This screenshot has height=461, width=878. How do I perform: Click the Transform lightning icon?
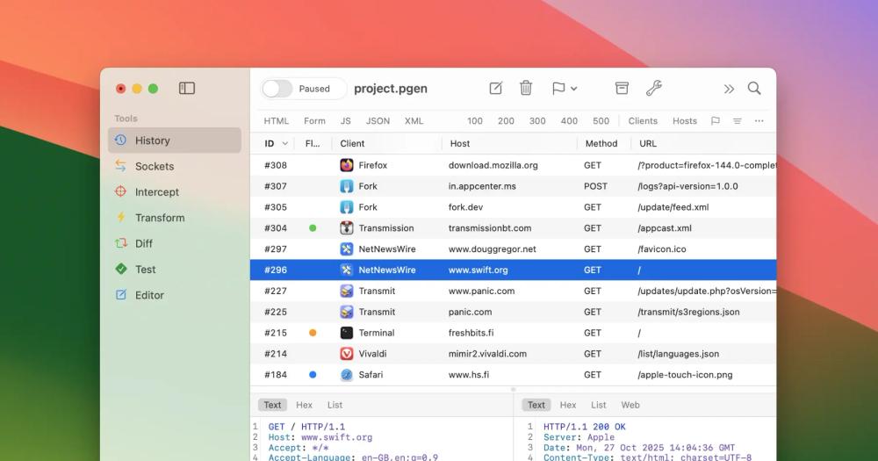tap(120, 218)
